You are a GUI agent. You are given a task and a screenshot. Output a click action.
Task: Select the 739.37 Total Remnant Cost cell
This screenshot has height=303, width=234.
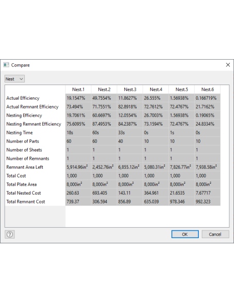(x=78, y=201)
